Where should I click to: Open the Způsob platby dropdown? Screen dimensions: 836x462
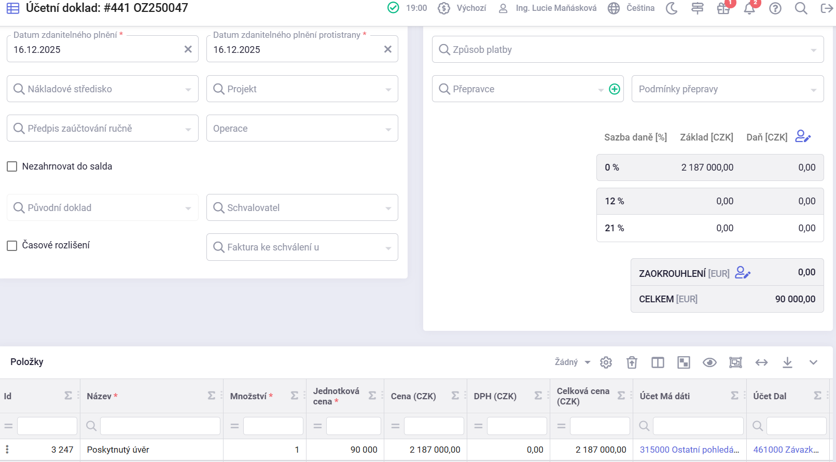click(628, 50)
